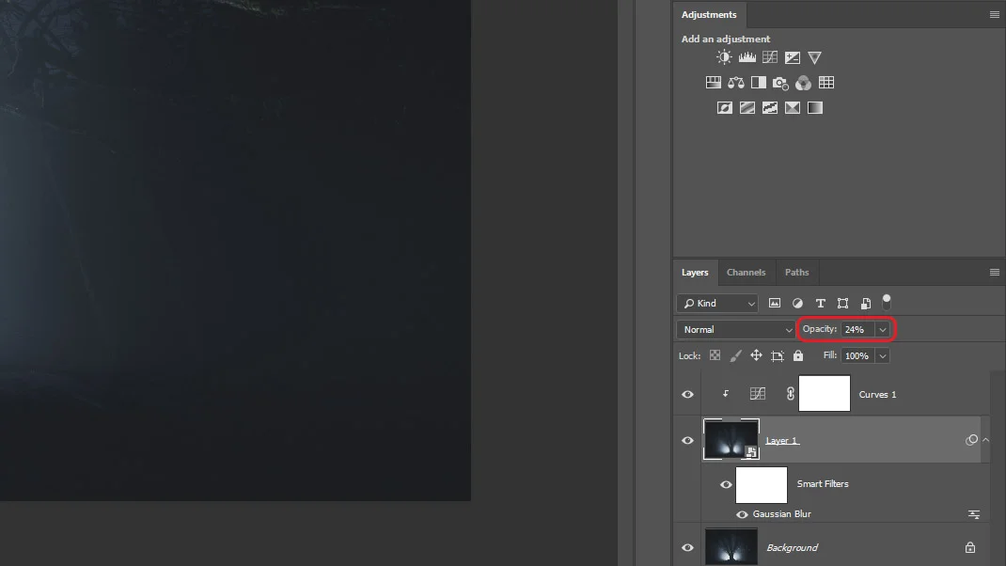The height and width of the screenshot is (566, 1006).
Task: Switch to the Channels tab
Action: tap(746, 272)
